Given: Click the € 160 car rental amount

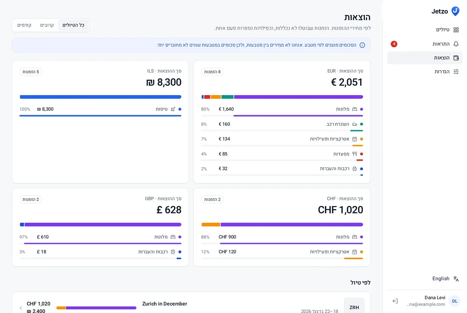Looking at the screenshot, I should (x=224, y=124).
